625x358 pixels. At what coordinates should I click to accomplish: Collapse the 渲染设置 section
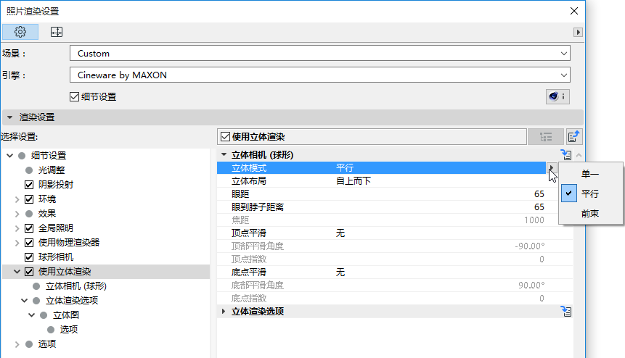coord(10,117)
